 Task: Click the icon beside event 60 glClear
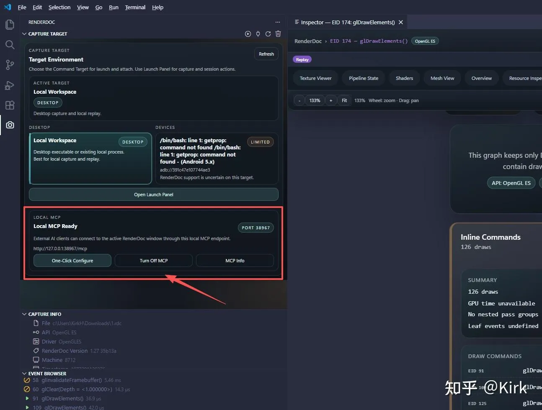(27, 389)
